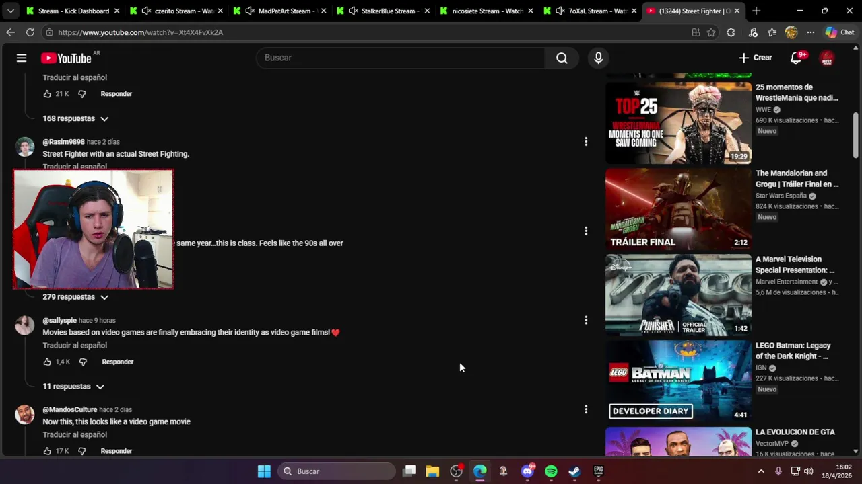Like the comment with 21 K likes
The width and height of the screenshot is (862, 484).
(47, 94)
